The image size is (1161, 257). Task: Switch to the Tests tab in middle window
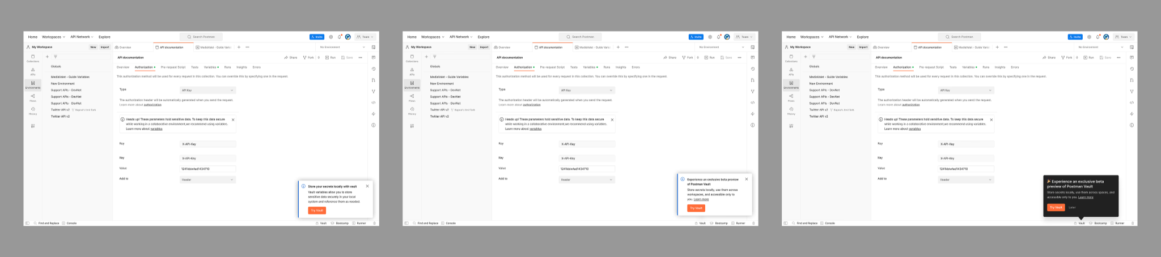[574, 67]
